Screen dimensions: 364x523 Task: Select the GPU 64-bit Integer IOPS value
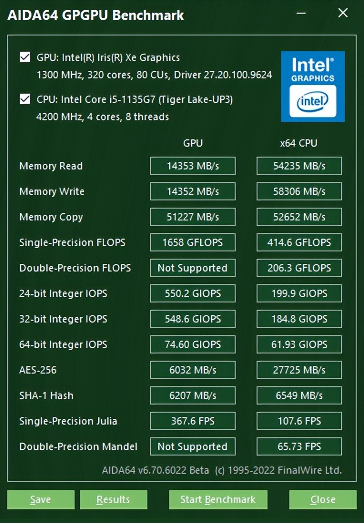pyautogui.click(x=192, y=344)
